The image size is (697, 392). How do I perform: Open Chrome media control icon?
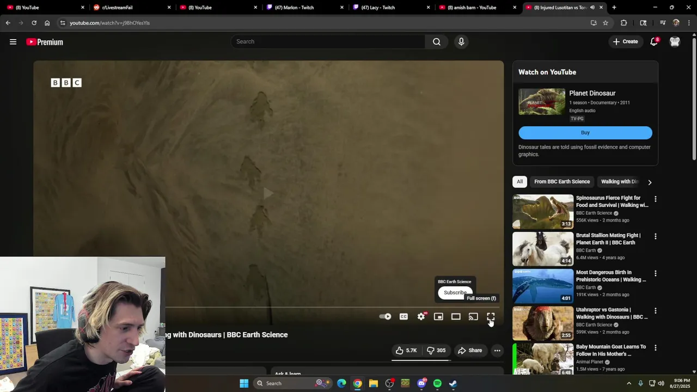(x=663, y=23)
